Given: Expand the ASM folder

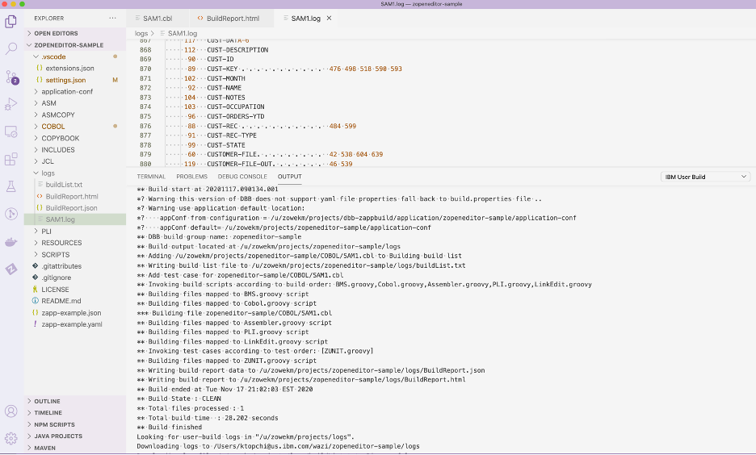Looking at the screenshot, I should click(x=75, y=103).
